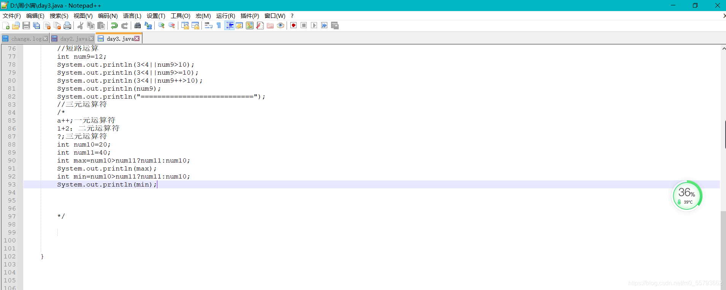Run macro multiple times icon

pyautogui.click(x=324, y=25)
